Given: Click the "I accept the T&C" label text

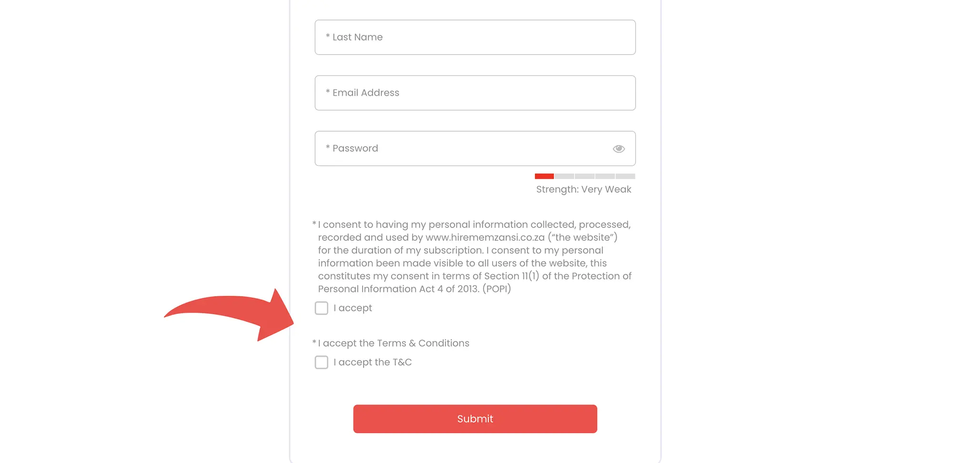Looking at the screenshot, I should (x=373, y=362).
